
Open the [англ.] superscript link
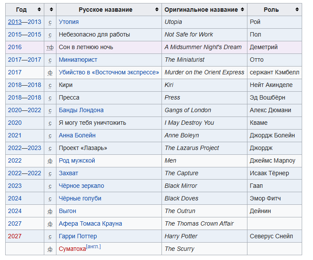click(93, 247)
